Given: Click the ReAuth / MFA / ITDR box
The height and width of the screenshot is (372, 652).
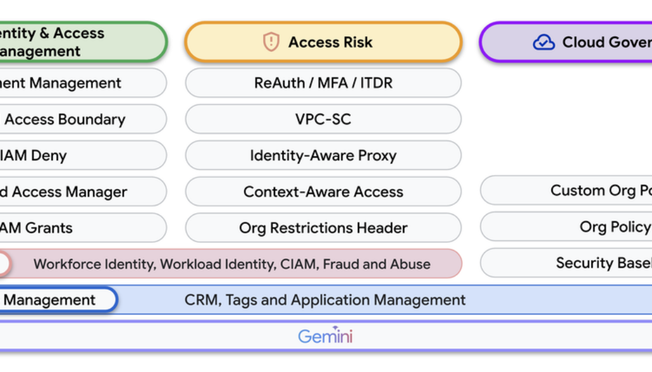Looking at the screenshot, I should [x=323, y=83].
